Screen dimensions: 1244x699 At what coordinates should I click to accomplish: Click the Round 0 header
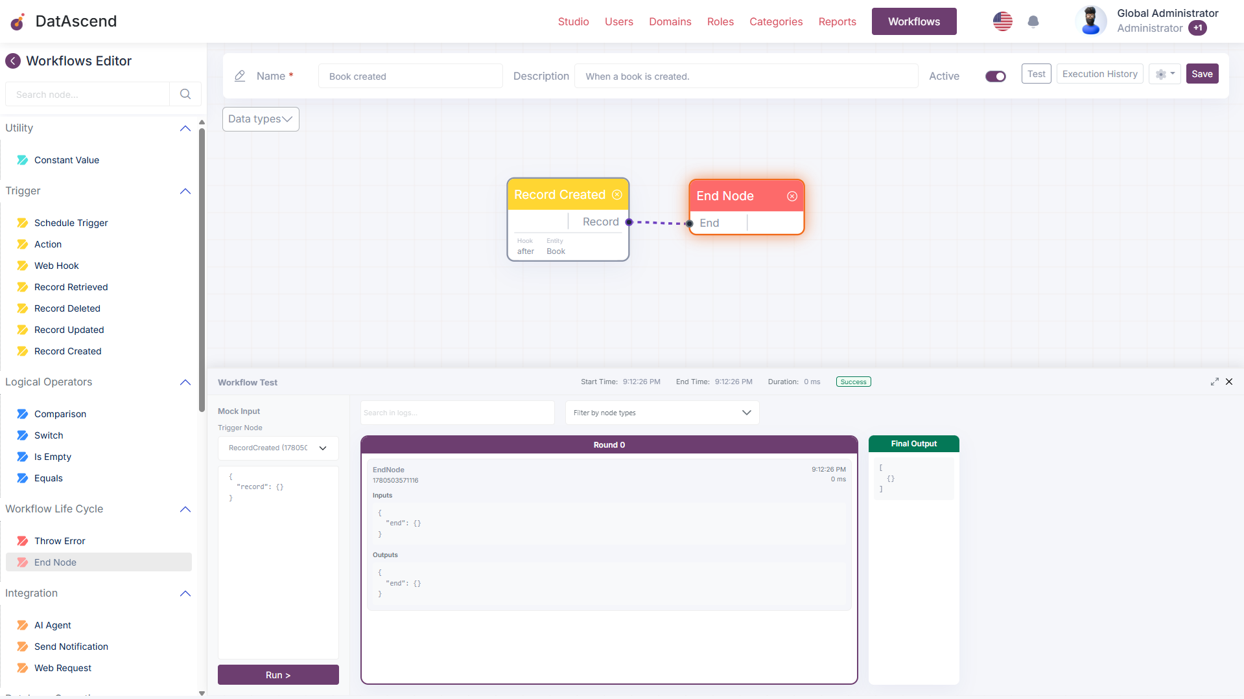609,445
